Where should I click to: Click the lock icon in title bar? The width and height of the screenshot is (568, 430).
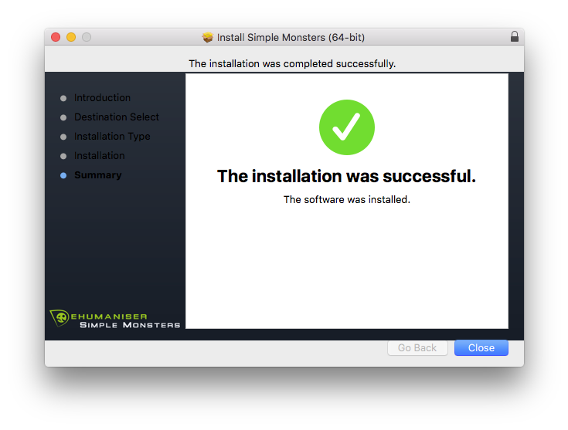[x=515, y=36]
